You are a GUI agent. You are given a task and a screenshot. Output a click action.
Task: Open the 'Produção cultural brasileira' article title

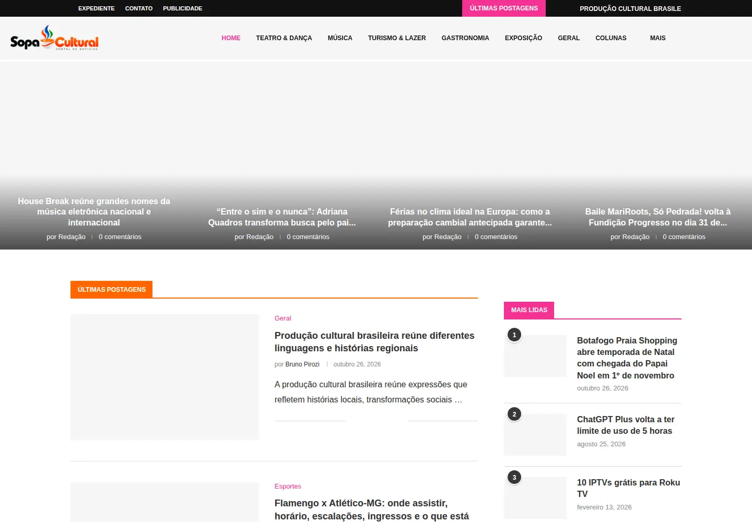pyautogui.click(x=374, y=342)
